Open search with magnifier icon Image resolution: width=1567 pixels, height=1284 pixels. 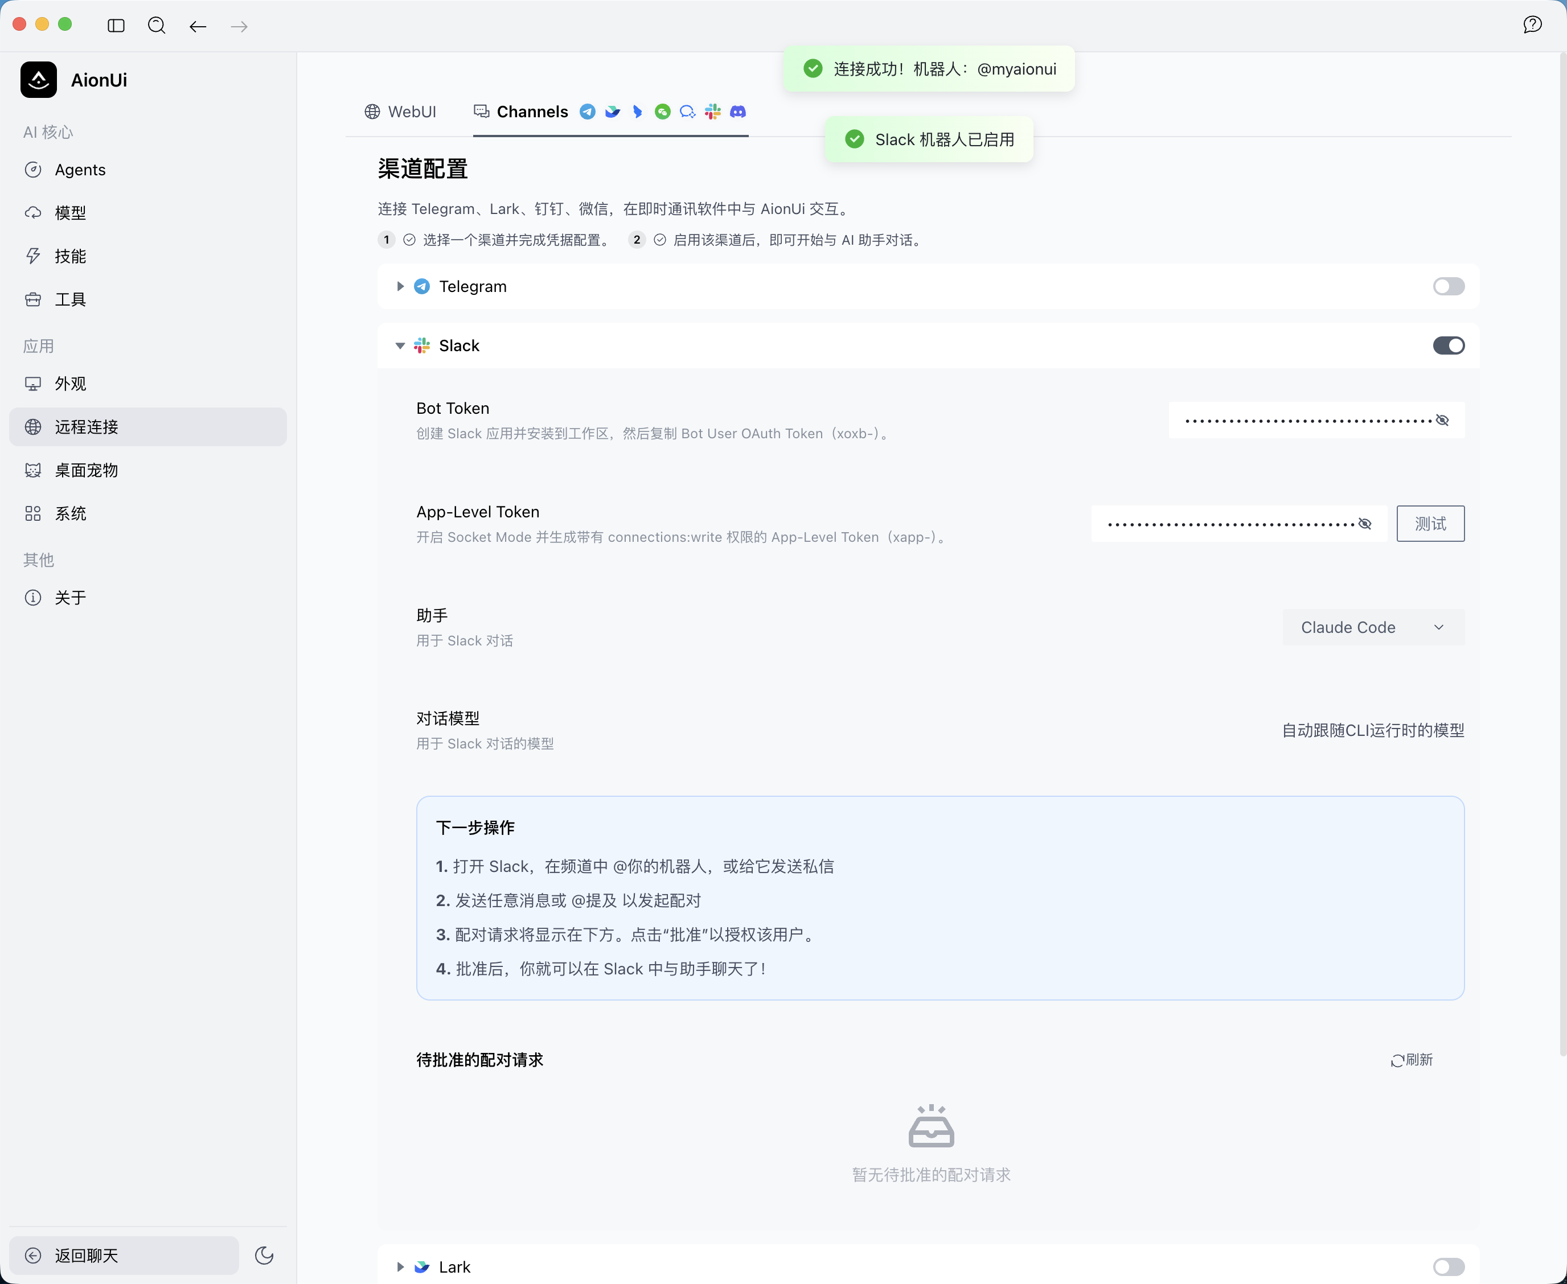pyautogui.click(x=157, y=26)
